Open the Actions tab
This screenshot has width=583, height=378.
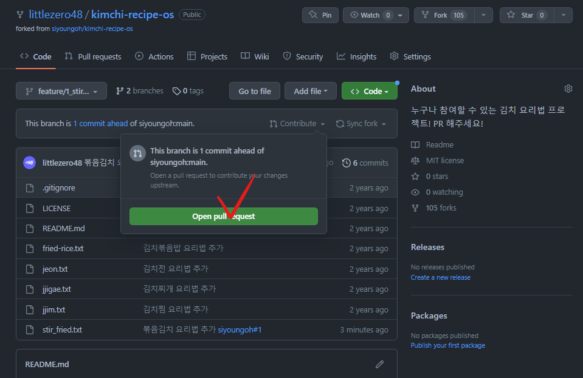point(154,57)
